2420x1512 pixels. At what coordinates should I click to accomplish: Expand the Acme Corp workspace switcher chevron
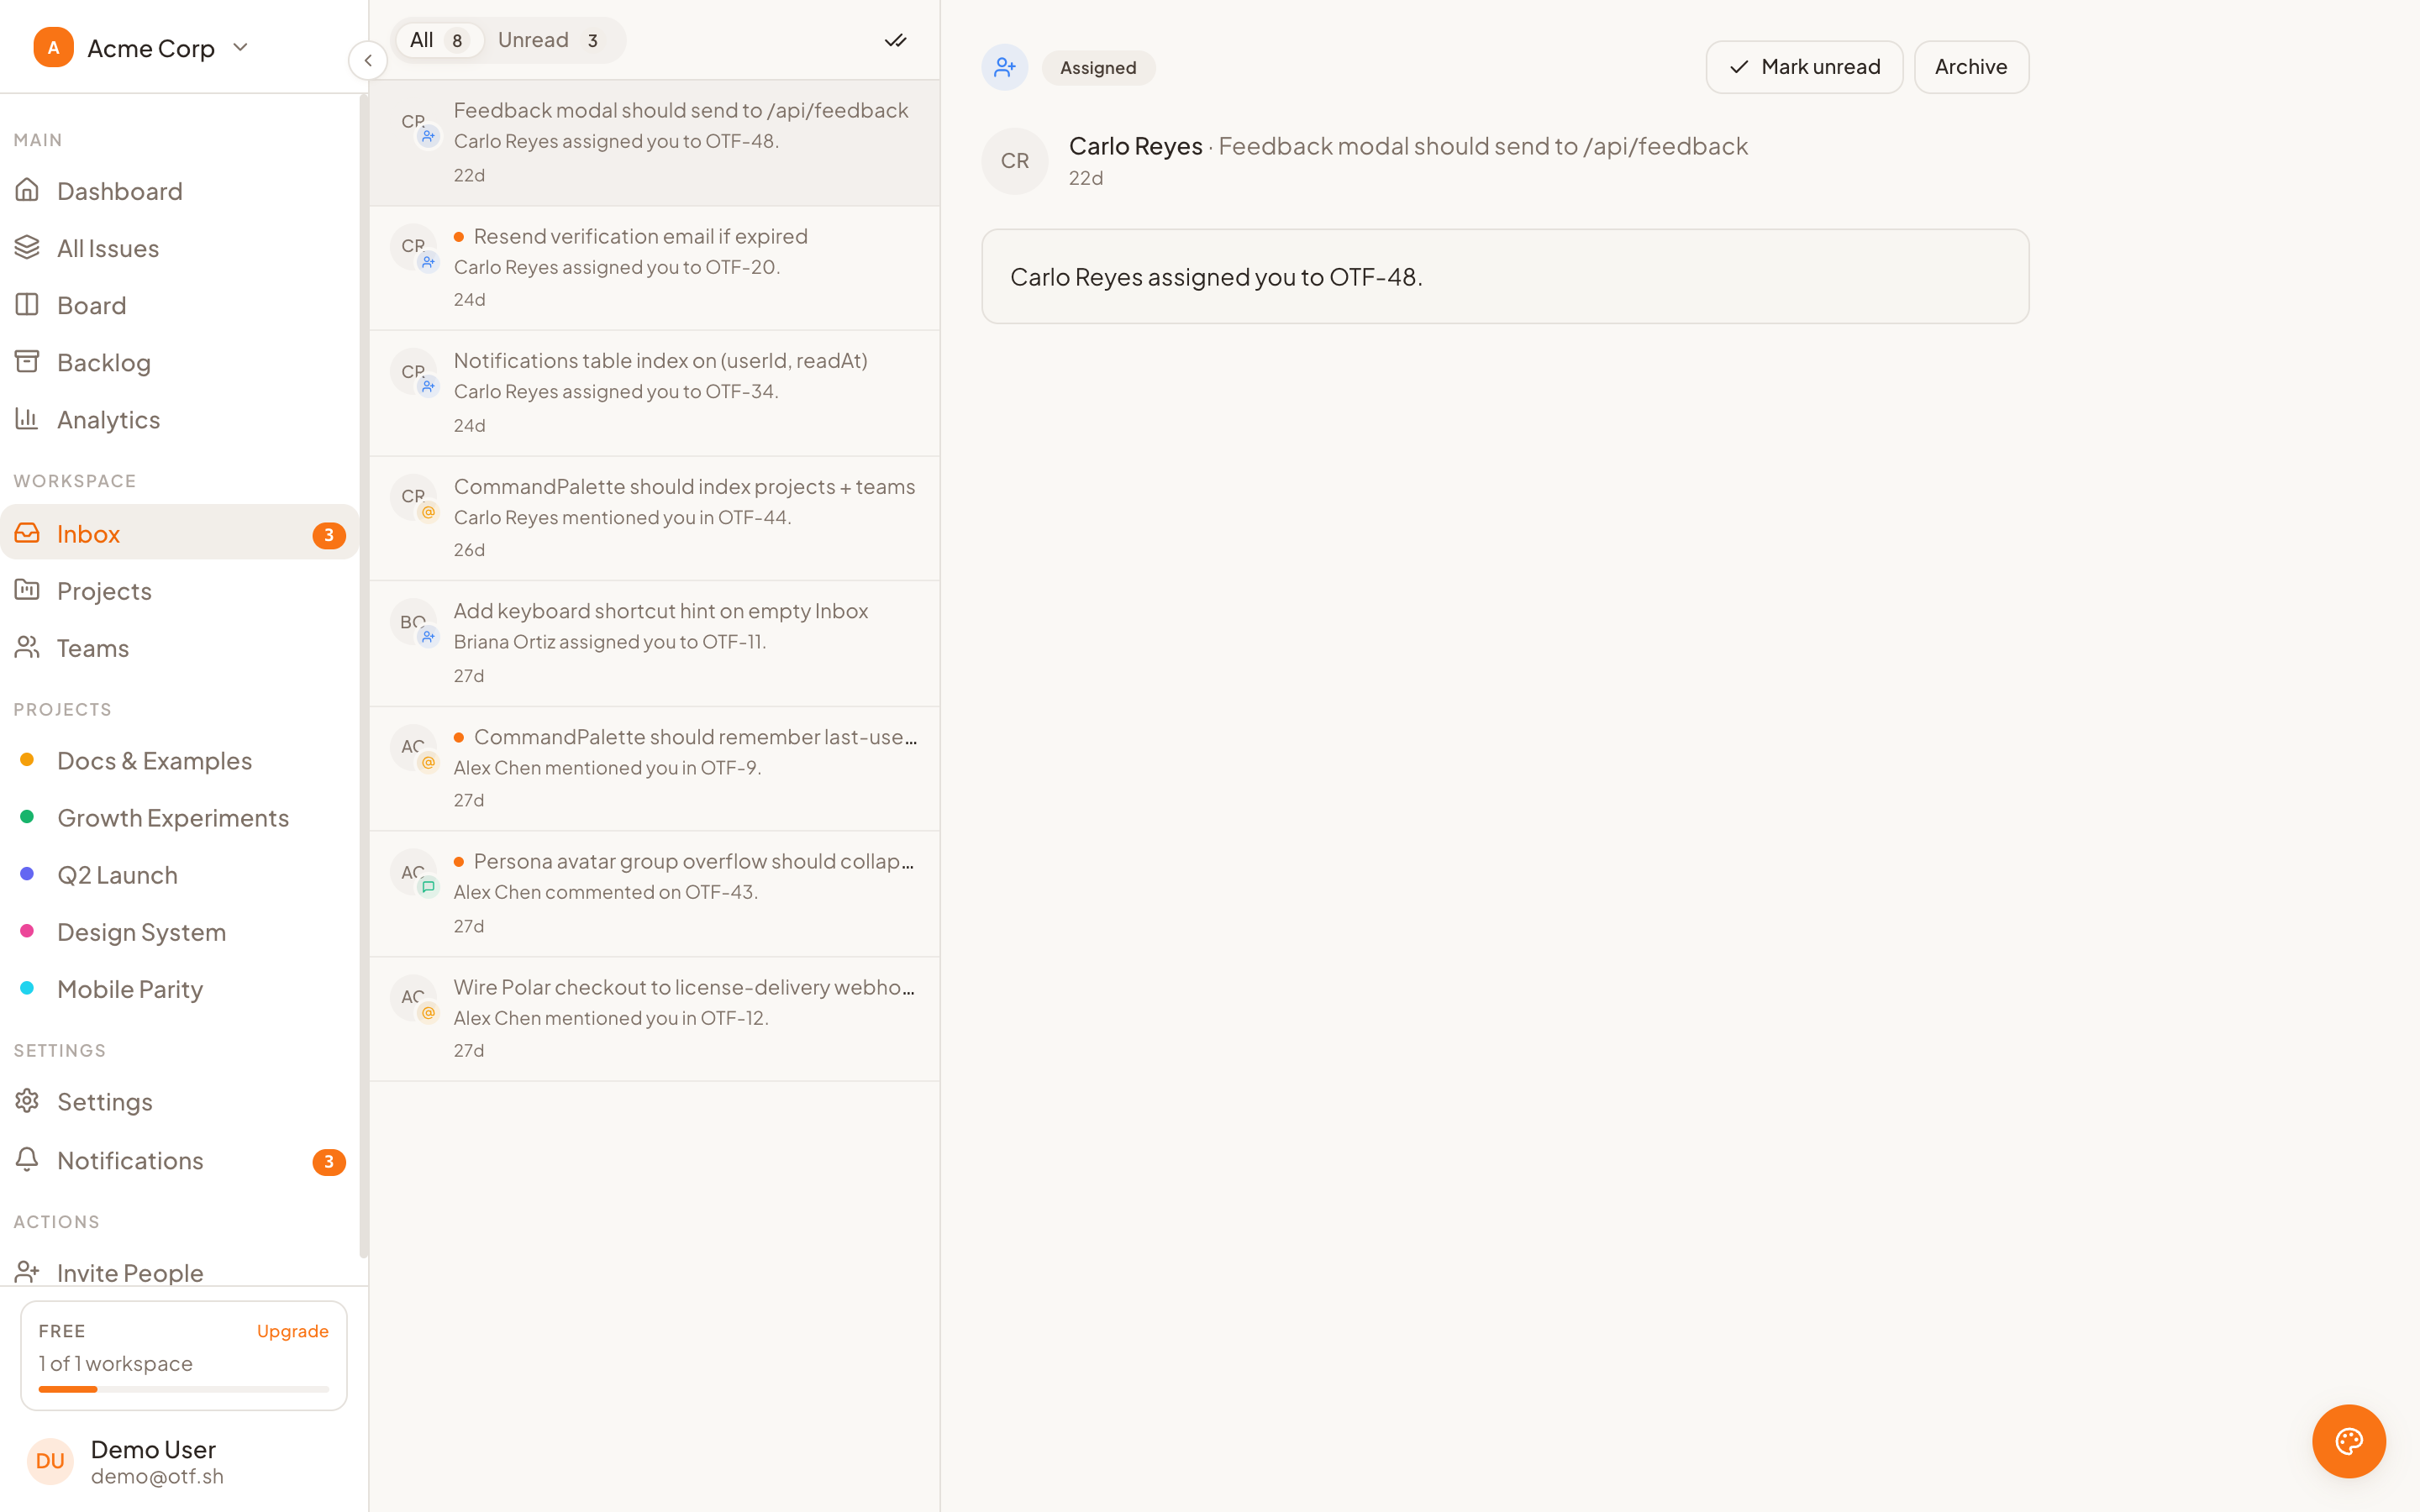click(x=240, y=47)
